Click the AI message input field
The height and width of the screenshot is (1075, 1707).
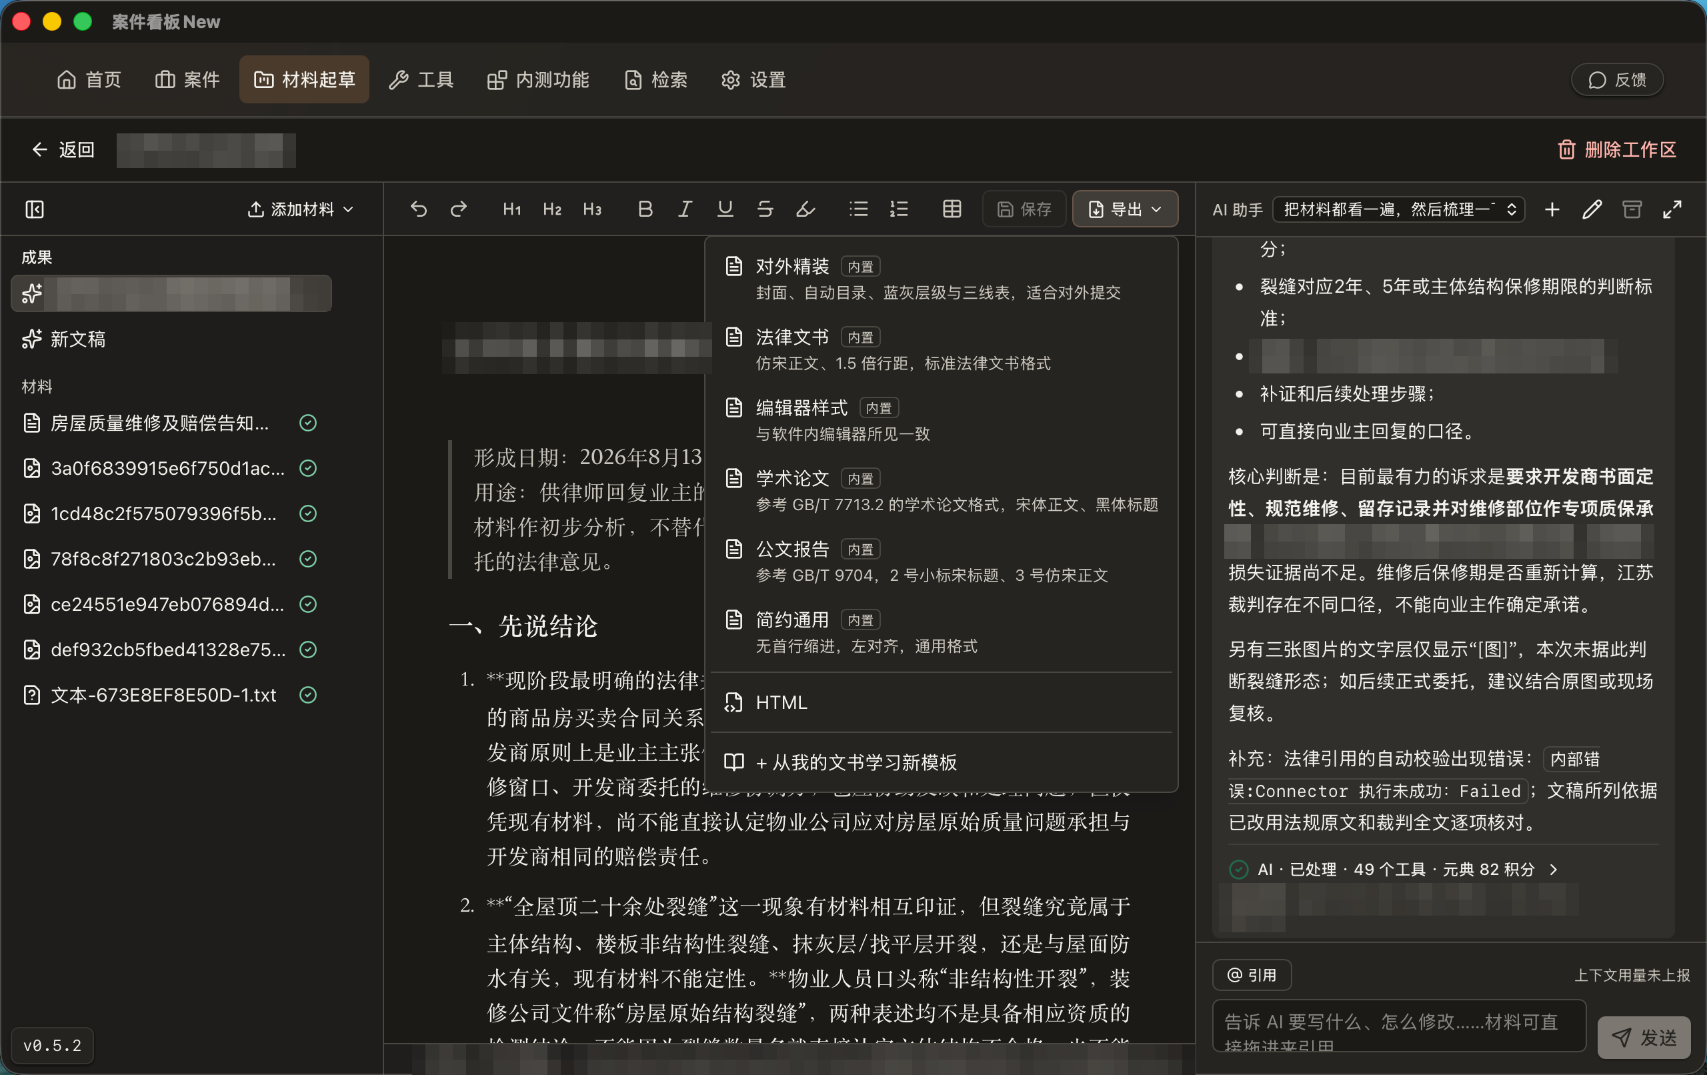click(1399, 1027)
